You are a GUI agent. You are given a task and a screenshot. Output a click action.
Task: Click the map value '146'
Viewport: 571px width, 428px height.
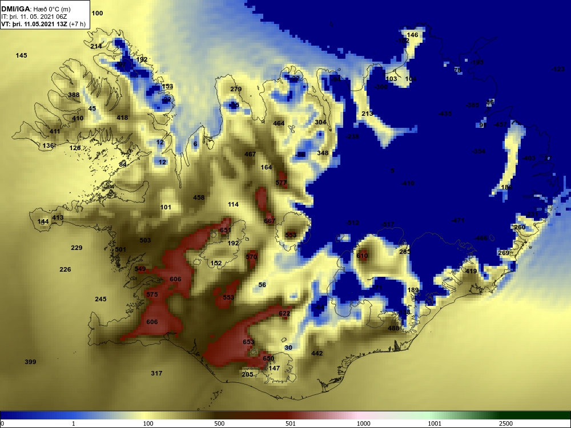[413, 35]
